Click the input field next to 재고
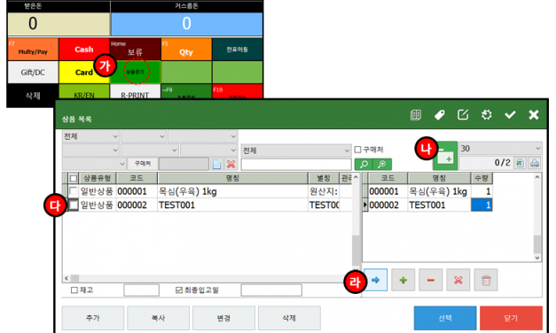This screenshot has height=333, width=556. click(141, 290)
